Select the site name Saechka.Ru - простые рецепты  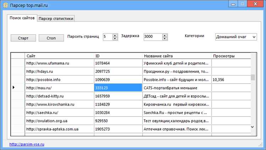coord(177,113)
